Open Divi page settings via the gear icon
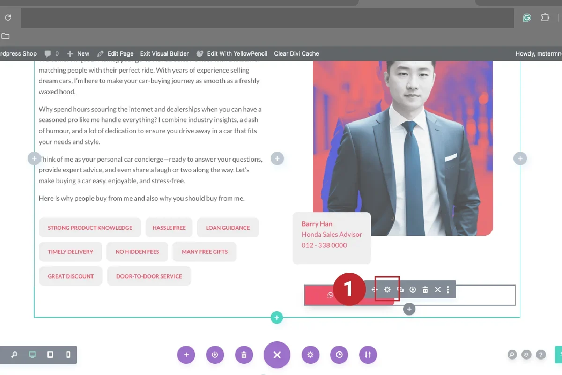Screen dimensions: 562x375 coord(311,355)
